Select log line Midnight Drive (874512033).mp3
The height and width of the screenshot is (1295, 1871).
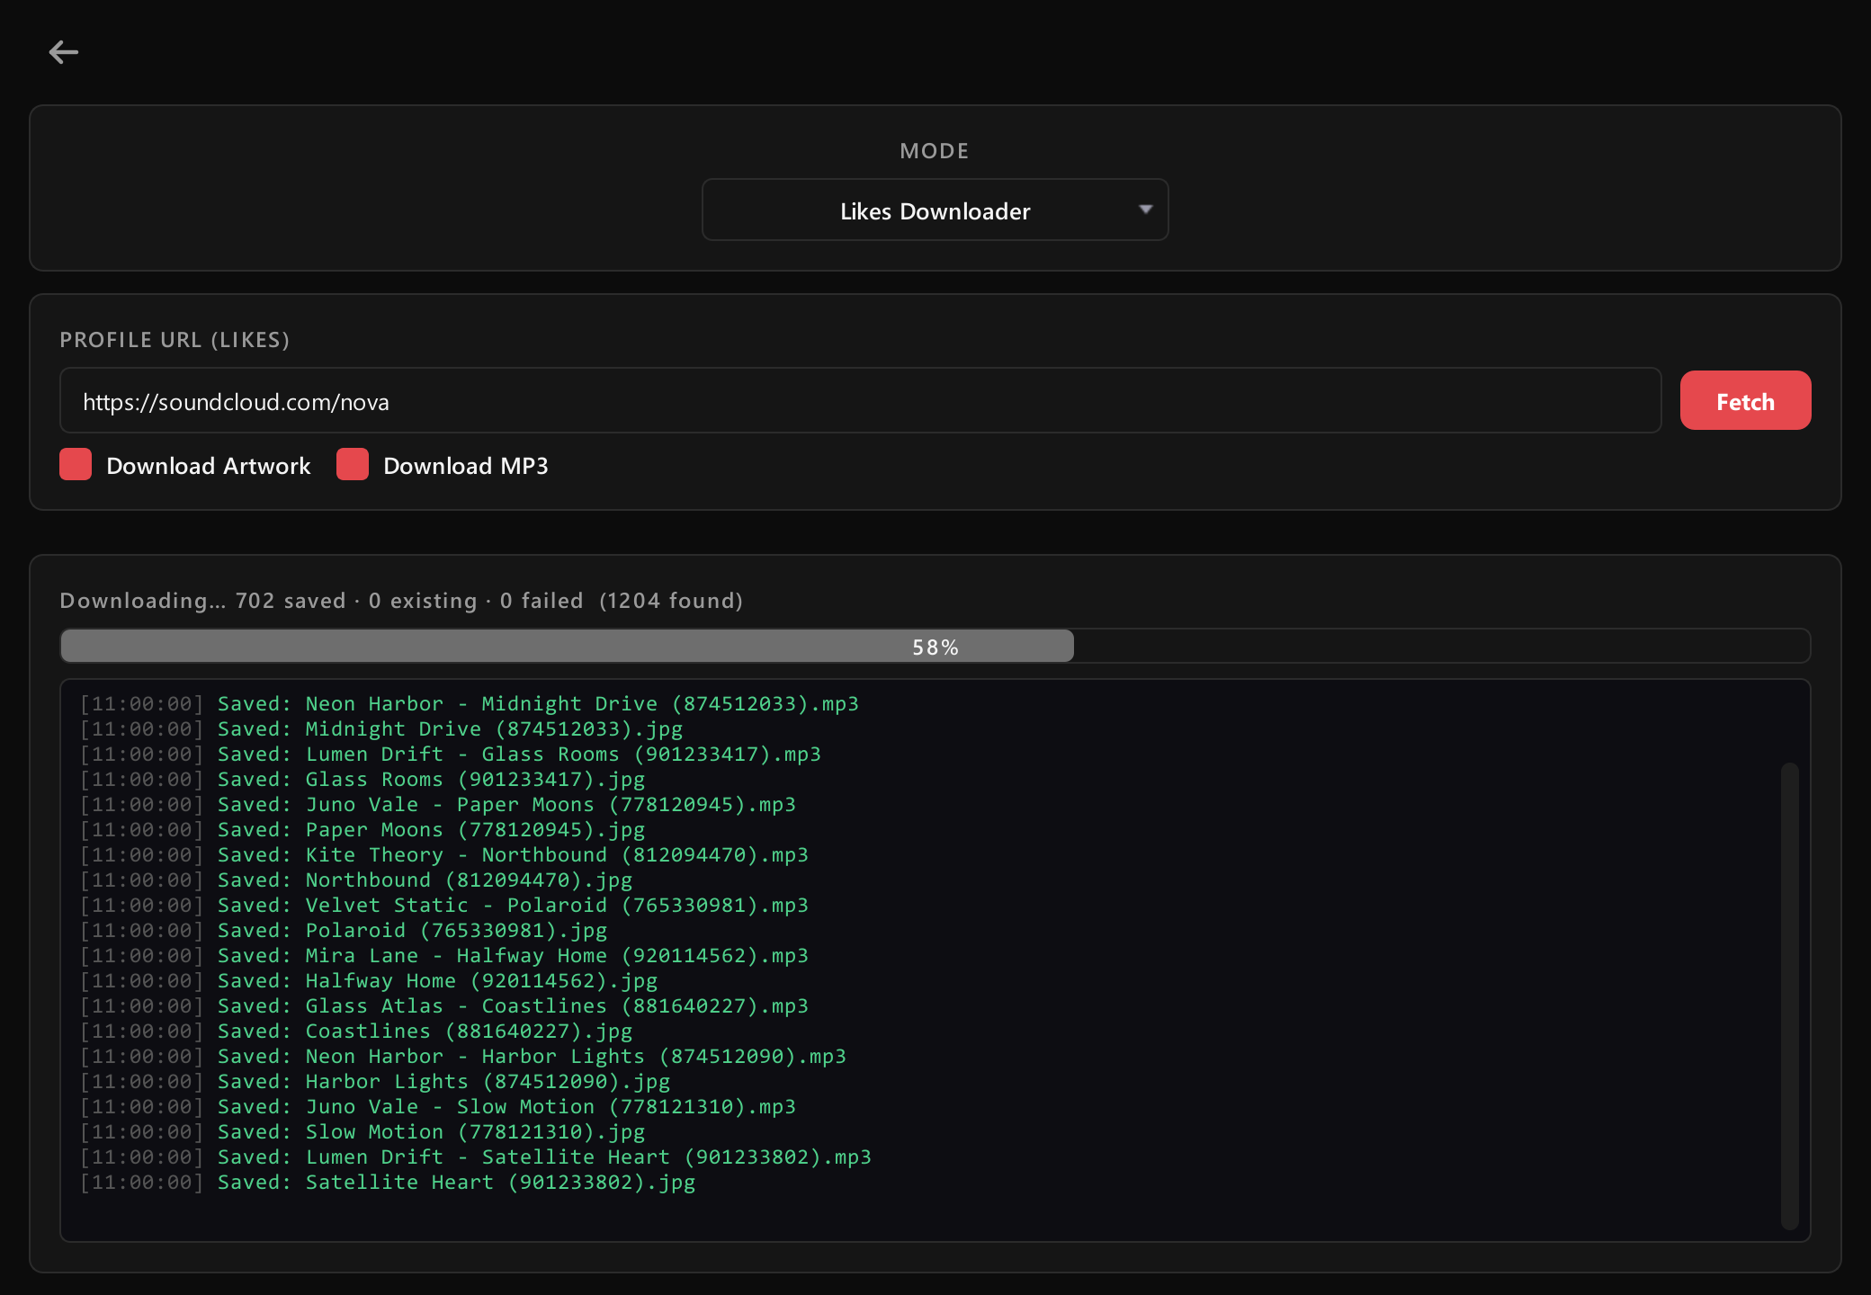tap(470, 704)
